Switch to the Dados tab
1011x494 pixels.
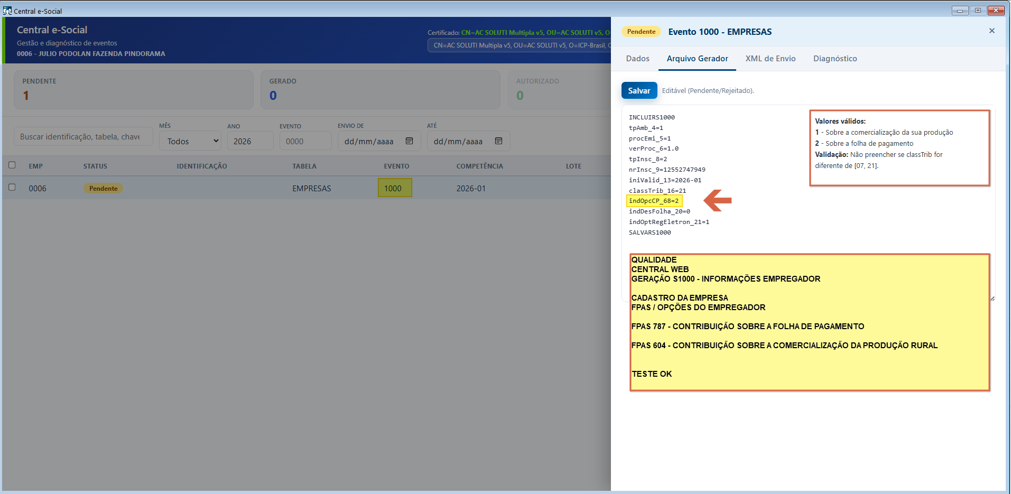tap(637, 59)
